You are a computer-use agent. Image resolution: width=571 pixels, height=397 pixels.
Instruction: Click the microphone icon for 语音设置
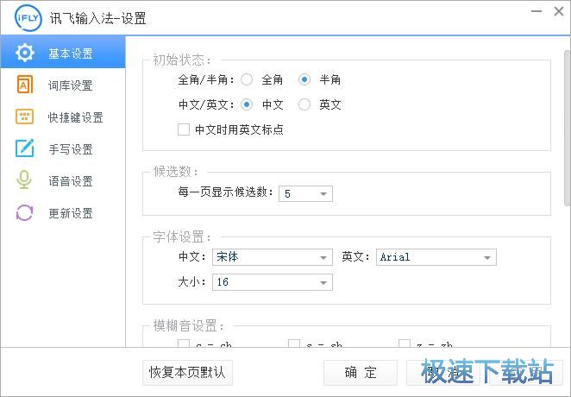[x=24, y=180]
